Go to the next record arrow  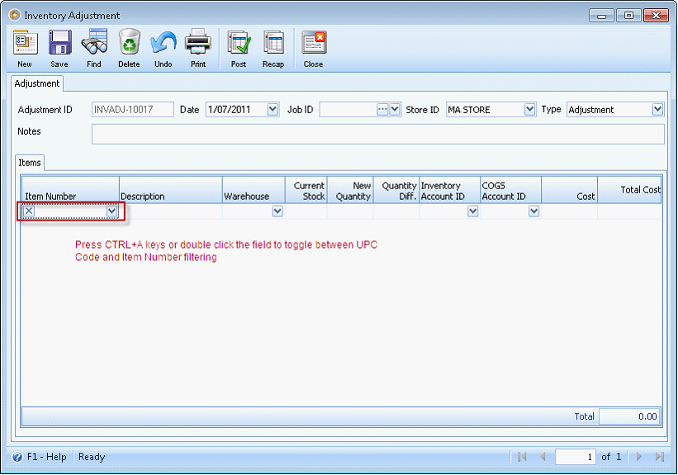[638, 457]
